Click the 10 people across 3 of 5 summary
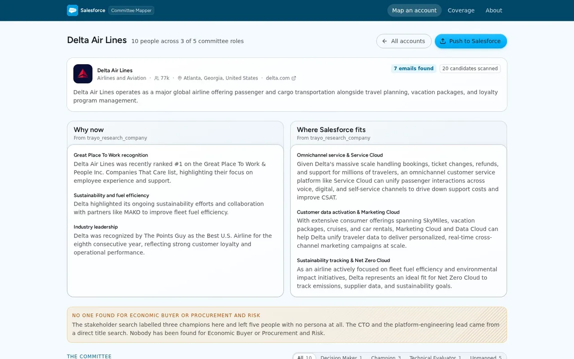574x359 pixels. [187, 41]
